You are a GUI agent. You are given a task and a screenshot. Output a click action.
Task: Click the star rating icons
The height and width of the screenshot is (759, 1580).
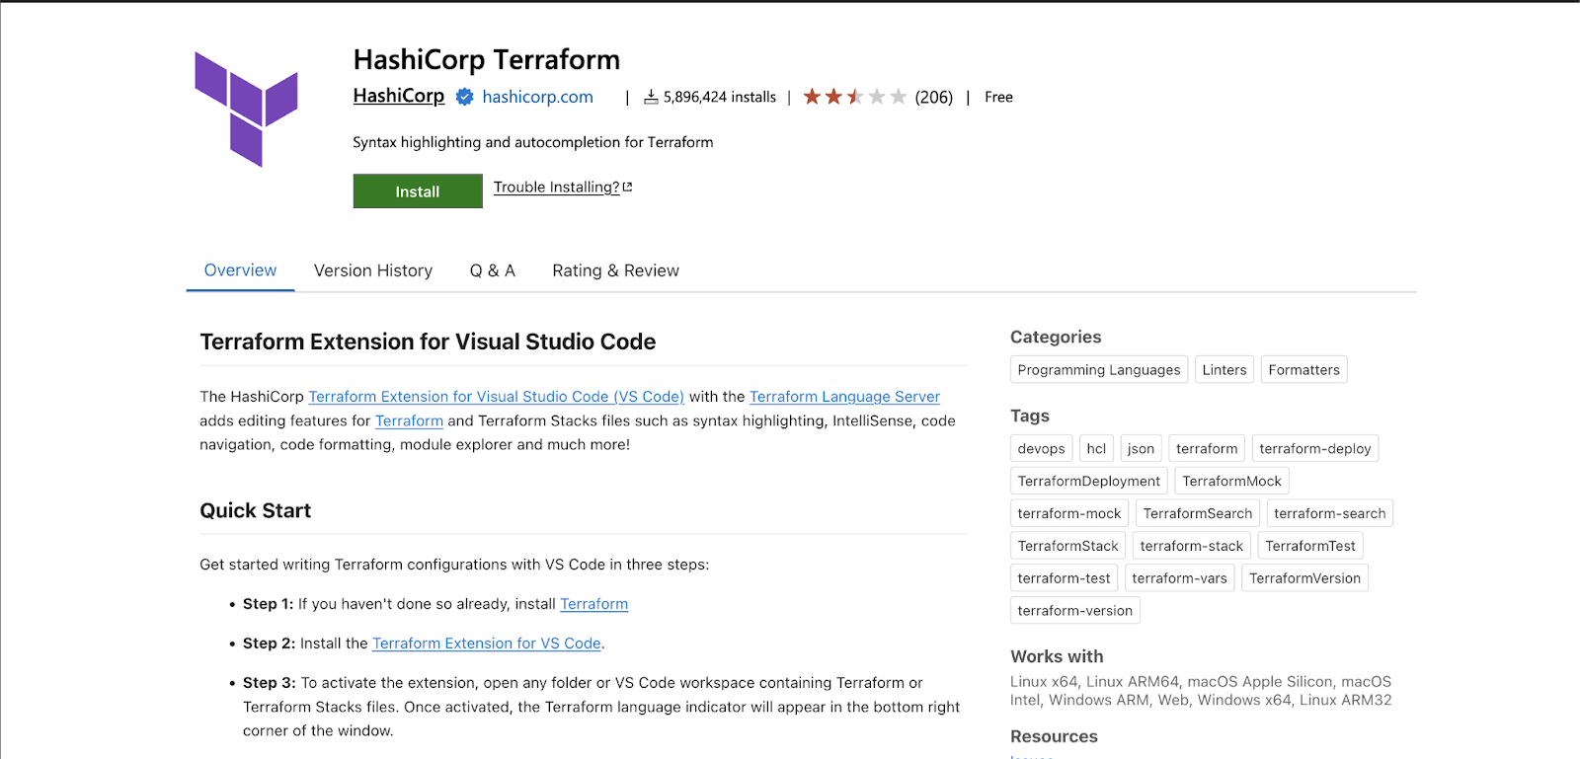[x=855, y=97]
